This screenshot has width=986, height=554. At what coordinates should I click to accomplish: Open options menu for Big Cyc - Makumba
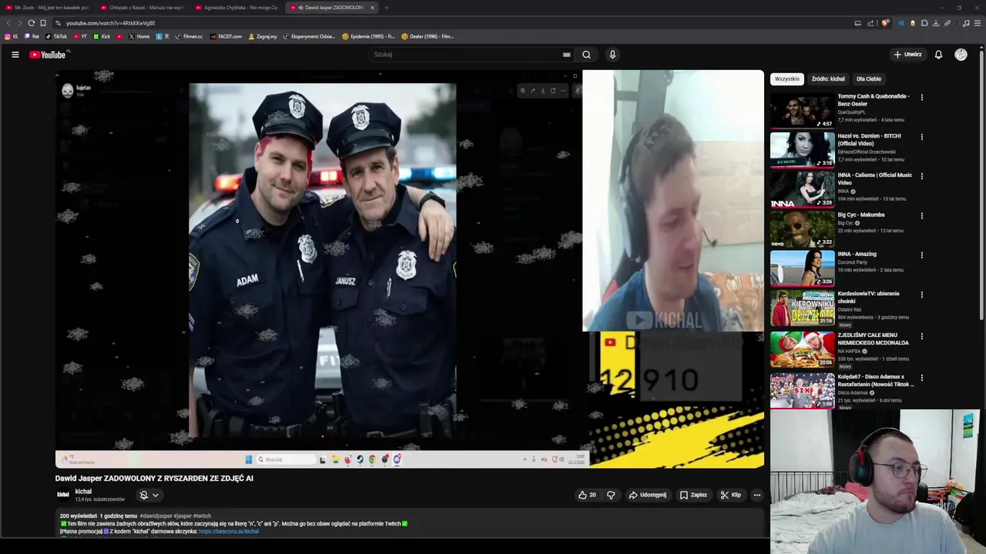click(x=921, y=215)
